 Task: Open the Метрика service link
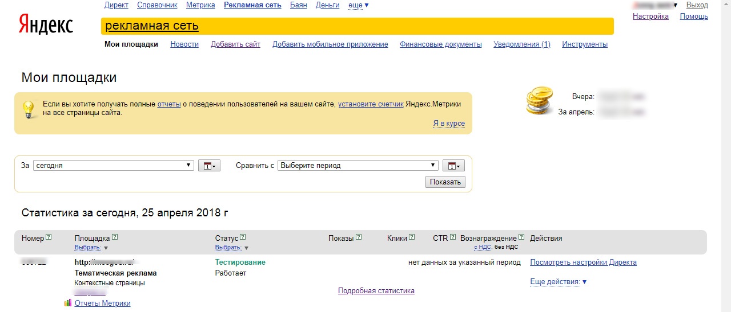(x=200, y=5)
